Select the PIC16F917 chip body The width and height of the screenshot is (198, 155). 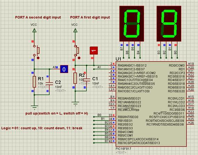(151, 104)
